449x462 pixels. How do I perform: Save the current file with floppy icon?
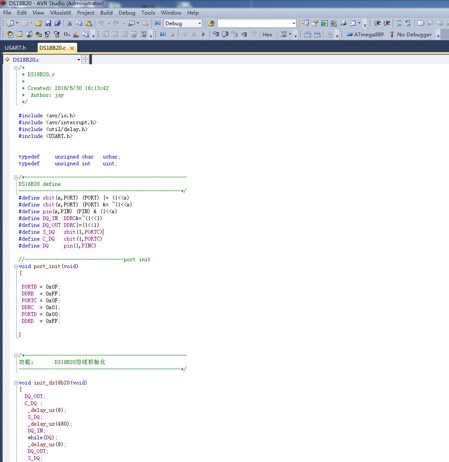(48, 23)
